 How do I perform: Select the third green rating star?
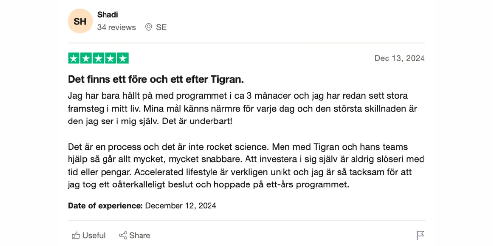click(99, 58)
